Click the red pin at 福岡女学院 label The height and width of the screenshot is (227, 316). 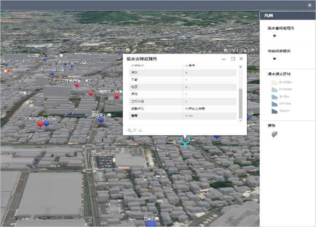point(117,96)
